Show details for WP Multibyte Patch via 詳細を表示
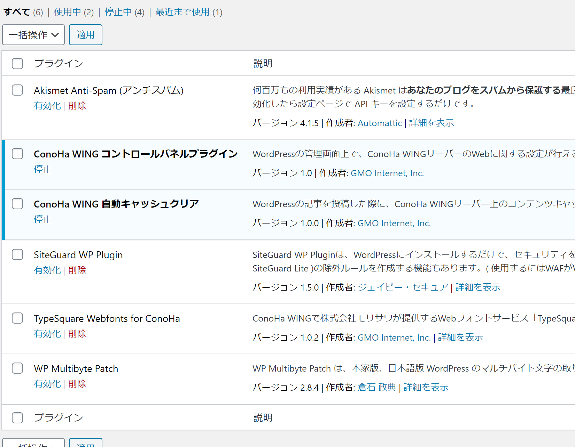 (x=426, y=388)
